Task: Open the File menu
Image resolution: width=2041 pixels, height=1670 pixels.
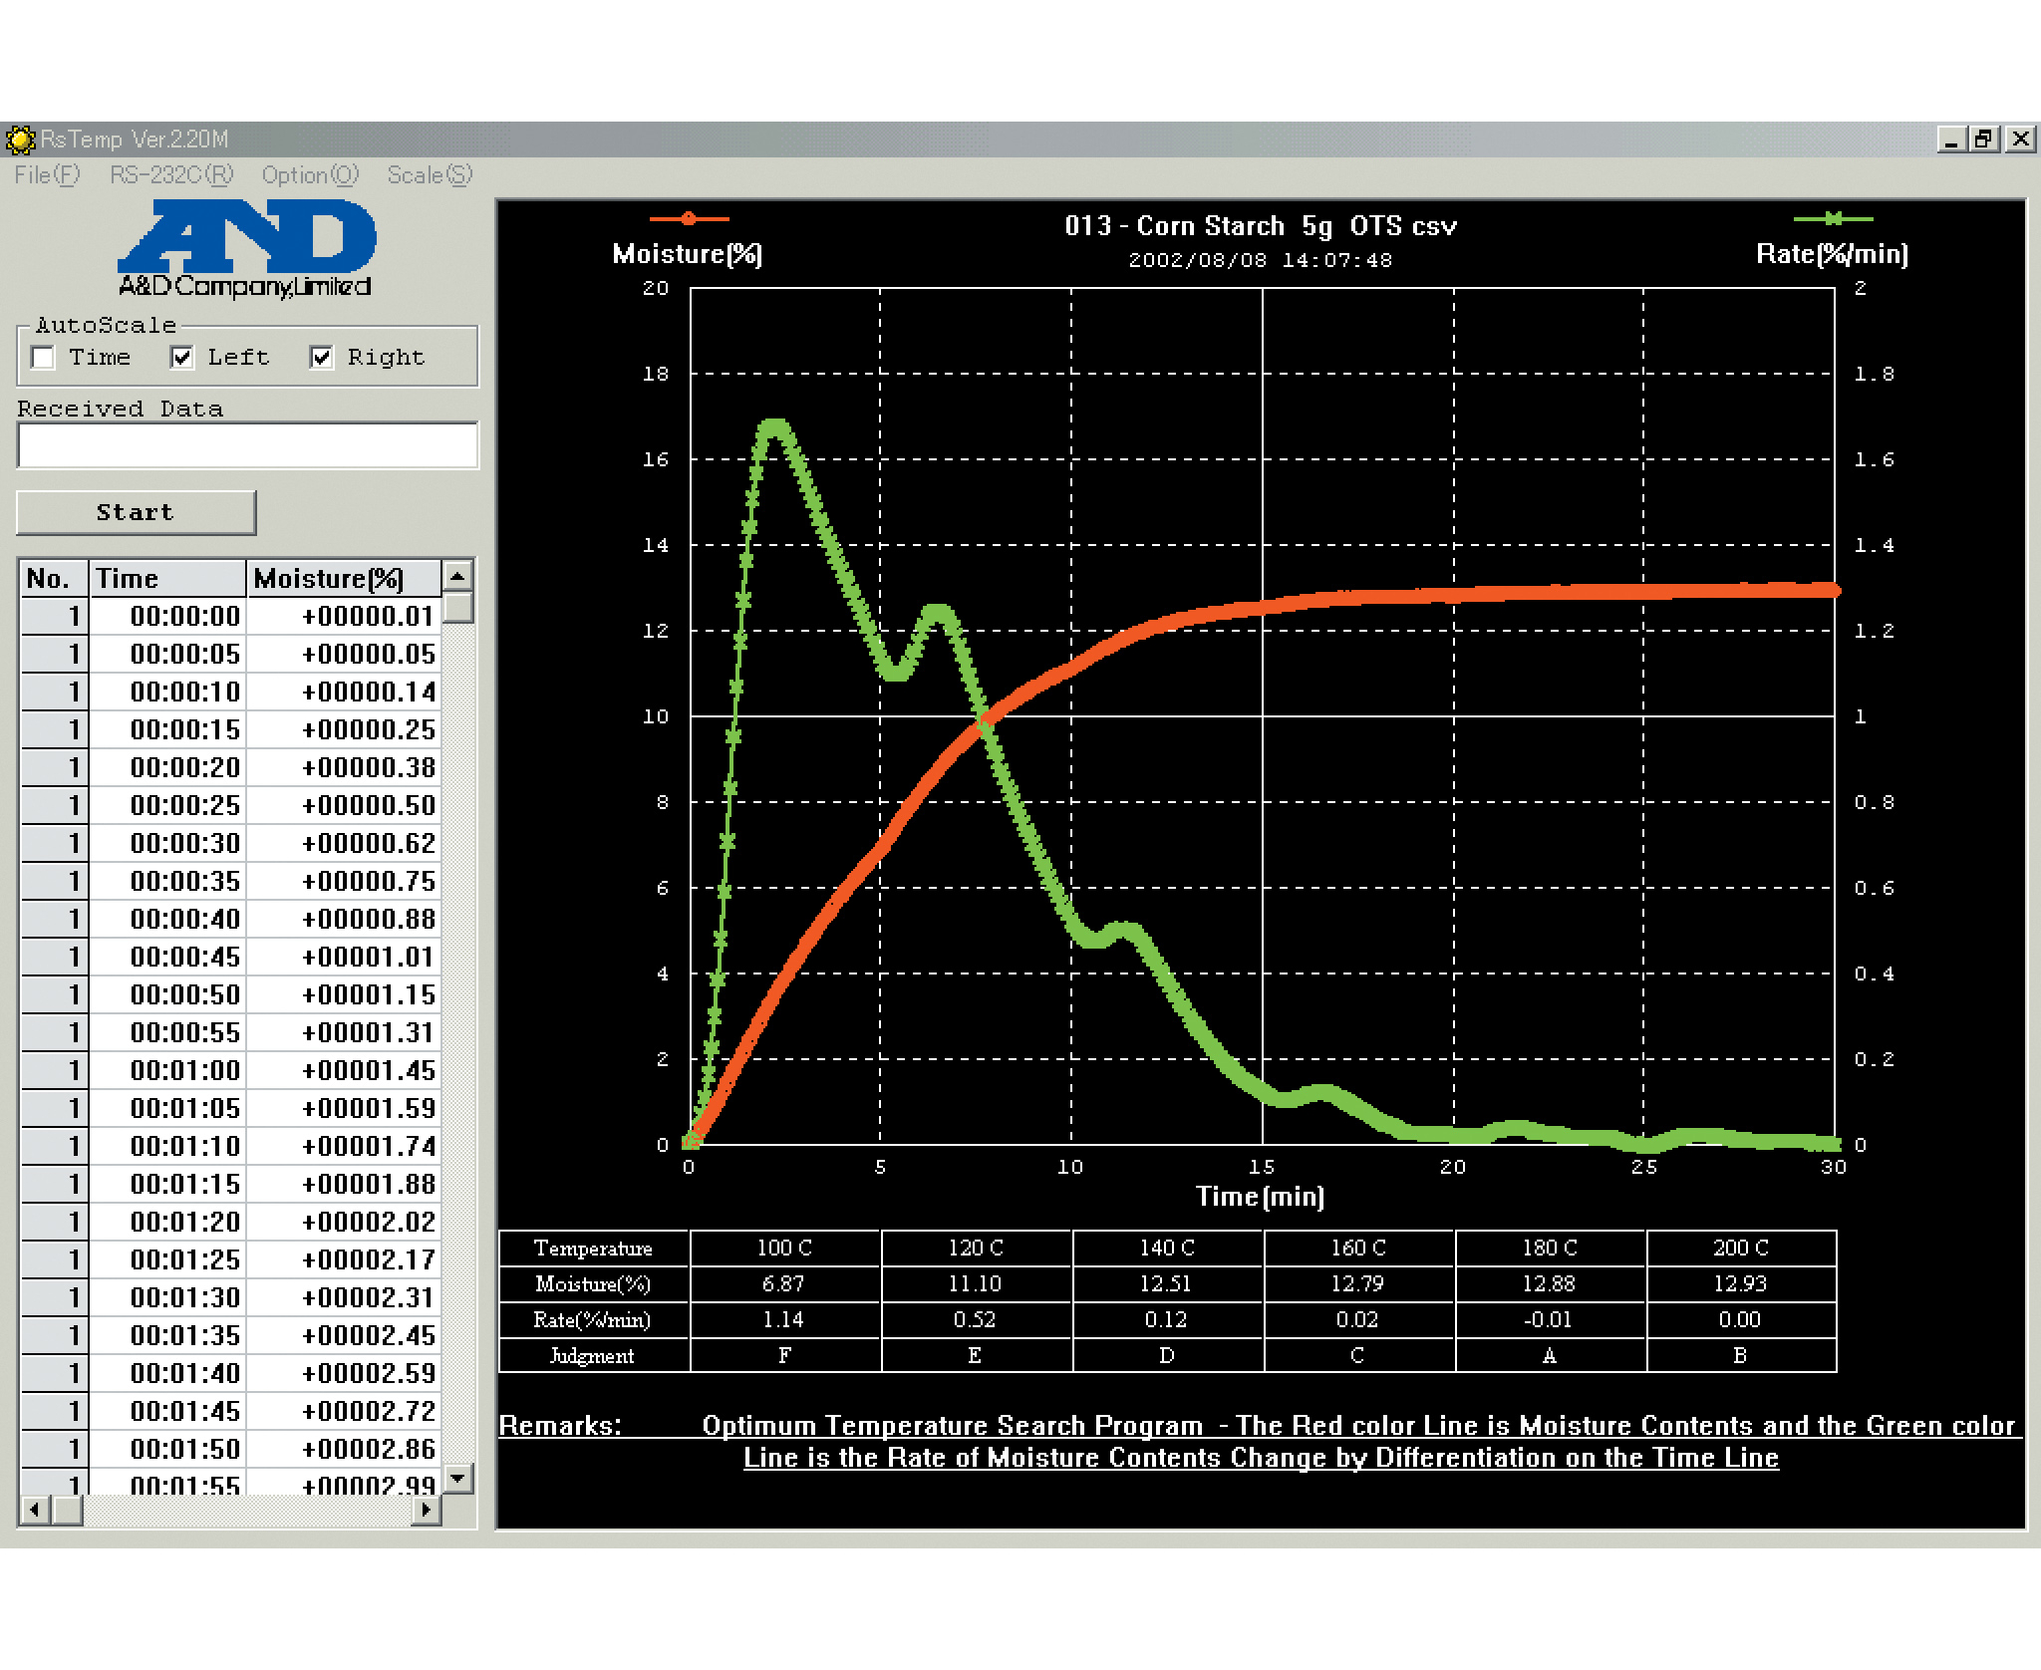Action: [x=46, y=175]
